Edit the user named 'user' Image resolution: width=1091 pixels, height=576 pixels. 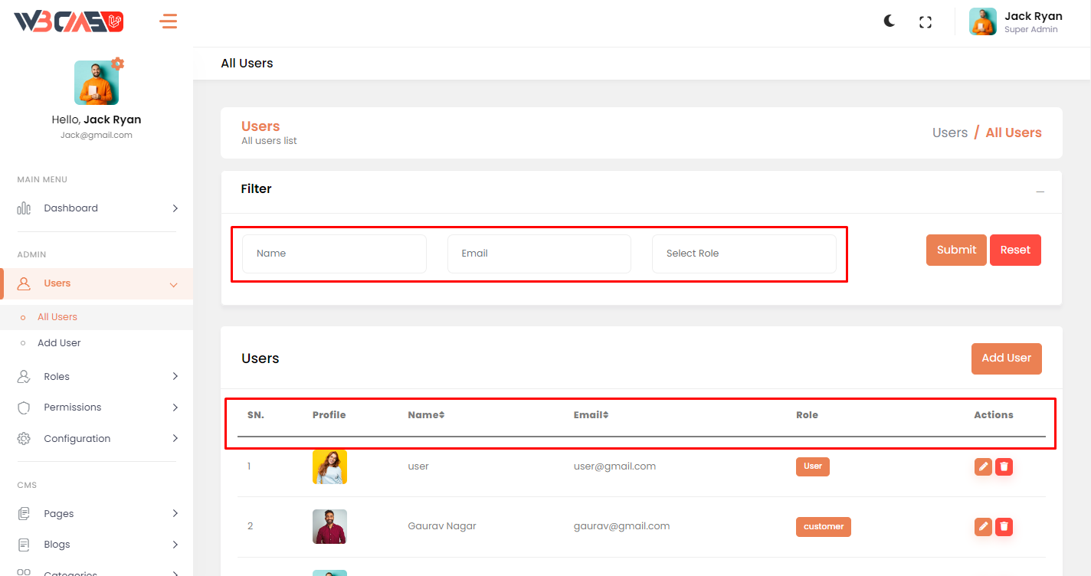[x=983, y=466]
